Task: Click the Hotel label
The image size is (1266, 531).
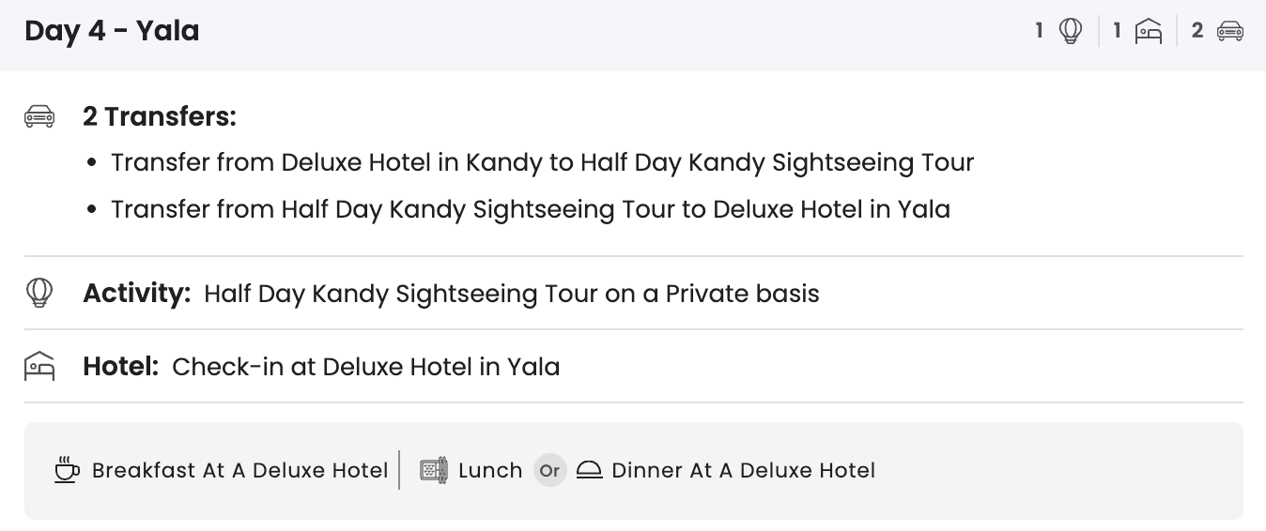Action: click(120, 366)
